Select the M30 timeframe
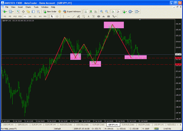Image resolution: width=183 pixels, height=131 pixels. [20, 17]
